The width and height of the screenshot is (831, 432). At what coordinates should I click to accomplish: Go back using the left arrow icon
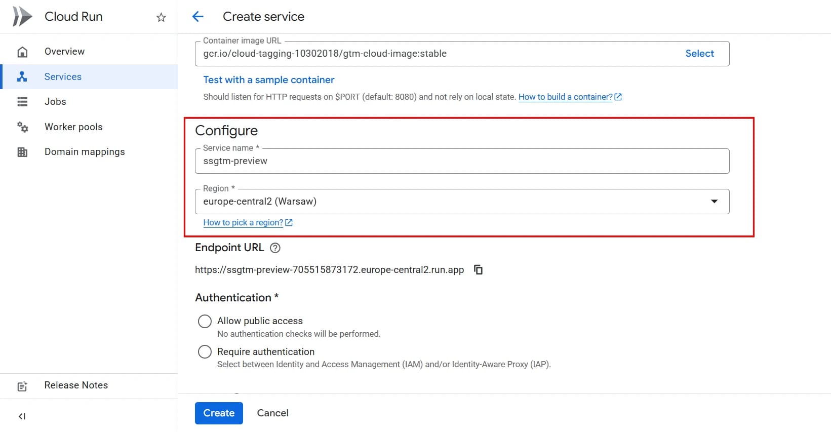point(198,17)
